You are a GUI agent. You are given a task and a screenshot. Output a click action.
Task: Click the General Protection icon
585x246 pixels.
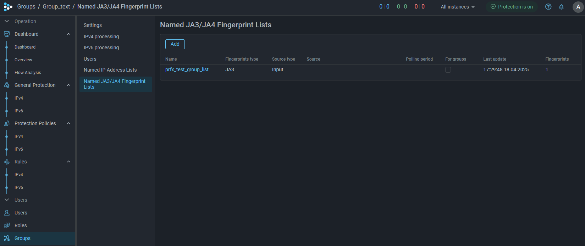tap(7, 85)
